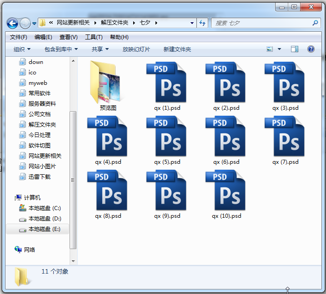Open the 工具(T) menu
The height and width of the screenshot is (294, 326).
pos(94,37)
